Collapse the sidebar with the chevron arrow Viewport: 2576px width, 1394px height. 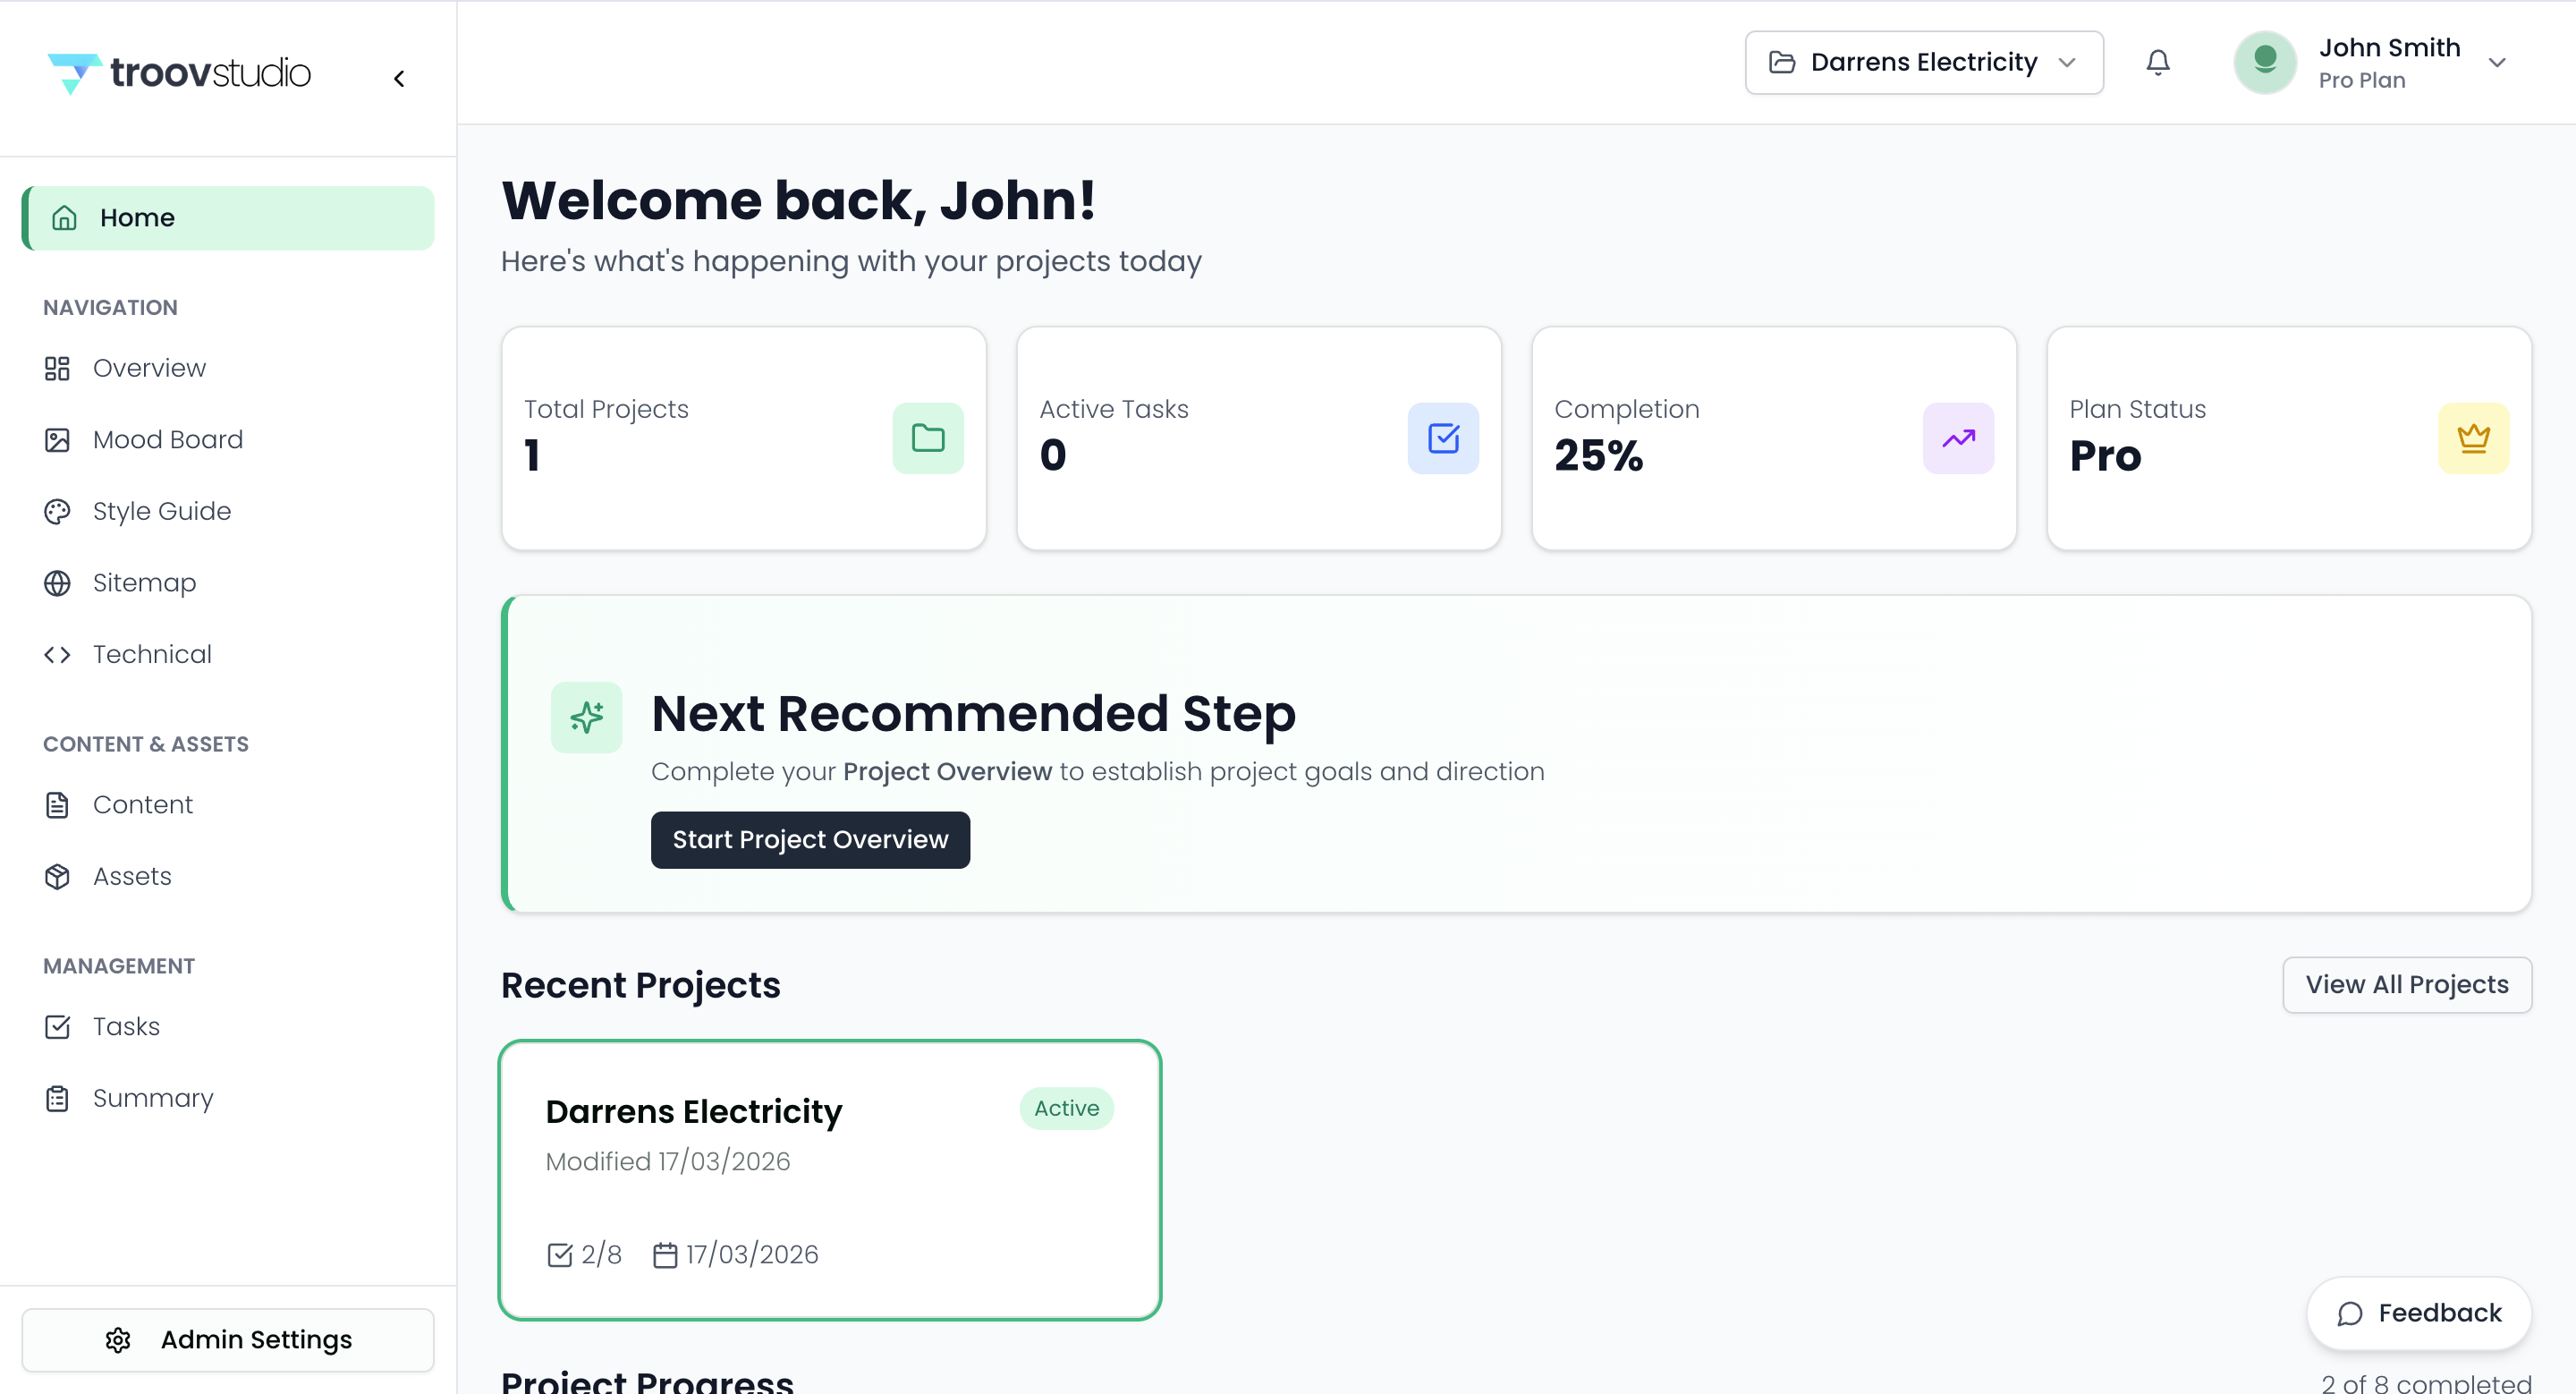[399, 78]
